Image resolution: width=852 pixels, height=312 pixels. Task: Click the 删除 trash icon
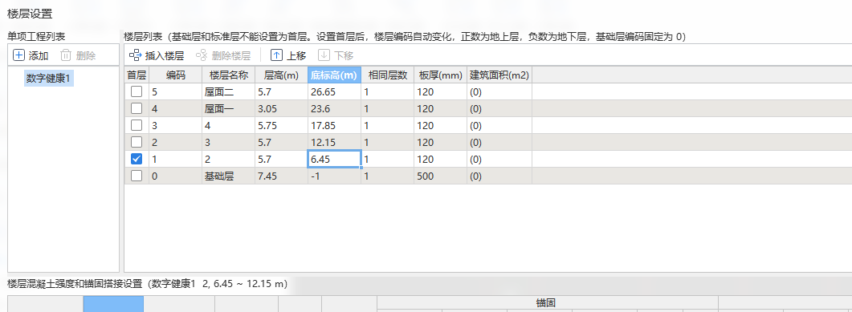click(x=65, y=55)
